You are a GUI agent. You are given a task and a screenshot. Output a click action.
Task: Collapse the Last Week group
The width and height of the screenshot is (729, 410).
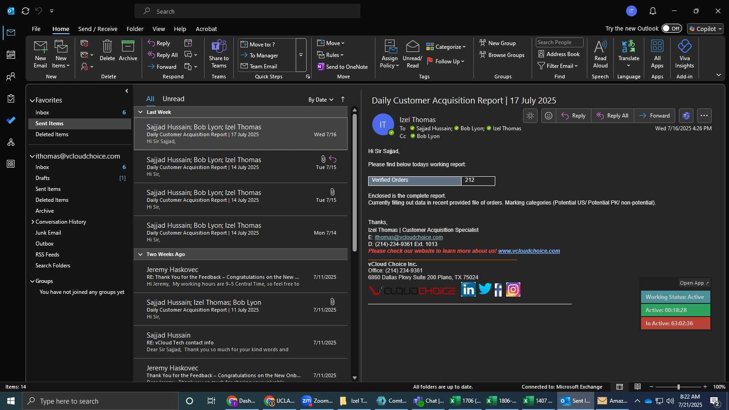click(x=140, y=112)
